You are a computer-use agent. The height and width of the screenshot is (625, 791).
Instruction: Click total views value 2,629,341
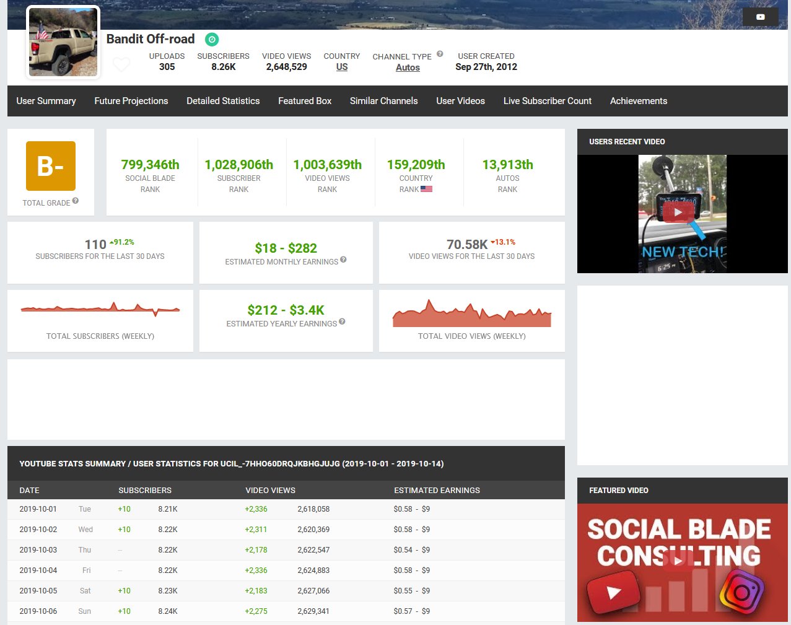tap(313, 611)
